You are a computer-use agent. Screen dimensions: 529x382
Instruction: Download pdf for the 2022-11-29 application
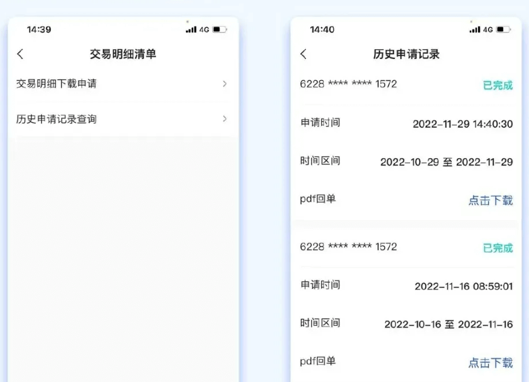point(490,201)
